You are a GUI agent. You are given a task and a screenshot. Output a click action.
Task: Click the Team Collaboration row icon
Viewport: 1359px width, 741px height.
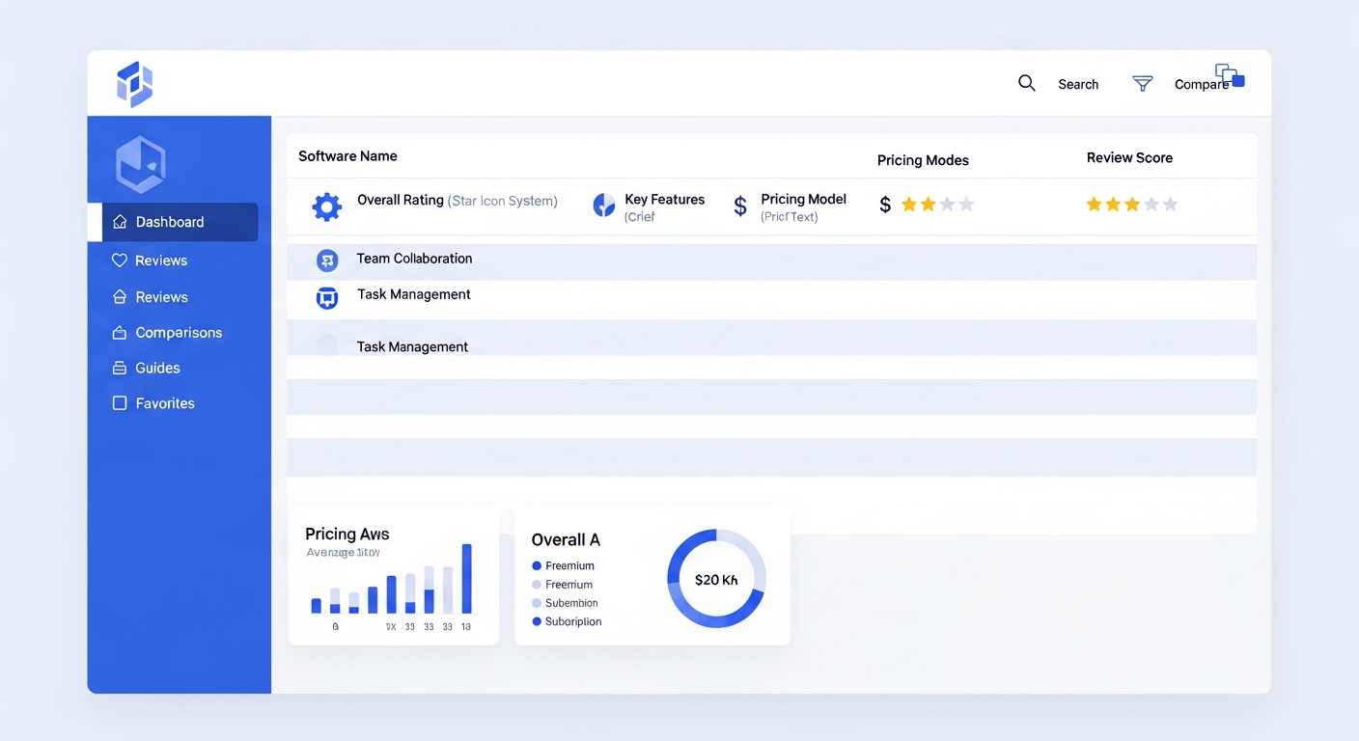tap(327, 261)
